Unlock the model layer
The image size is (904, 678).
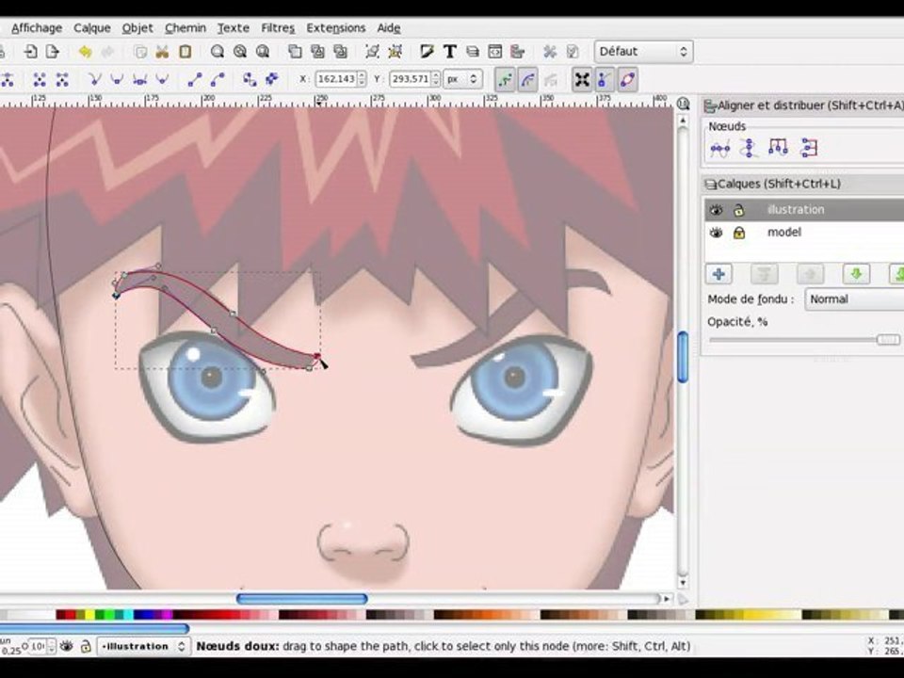coord(738,233)
